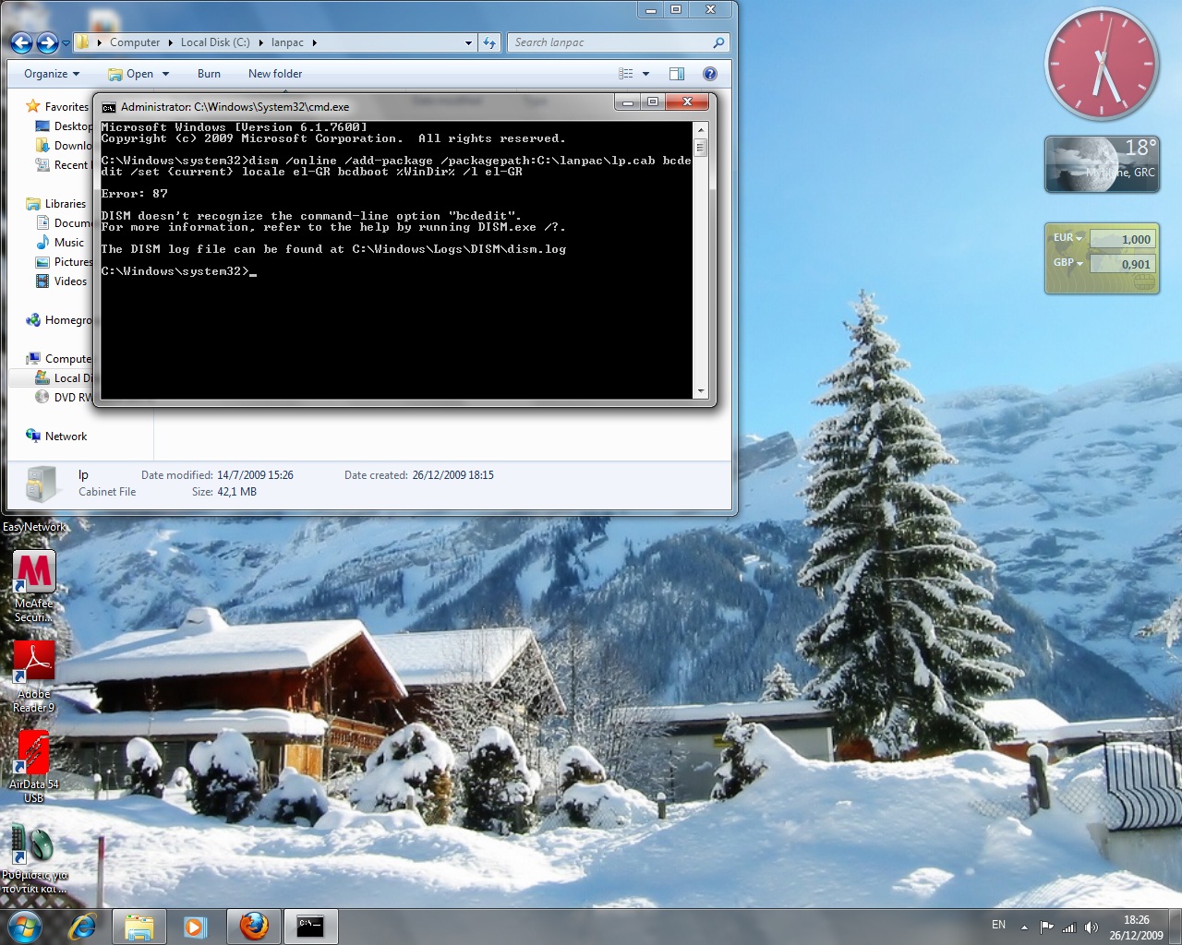Click the Search lanpac input field
The image size is (1182, 945).
[x=609, y=42]
